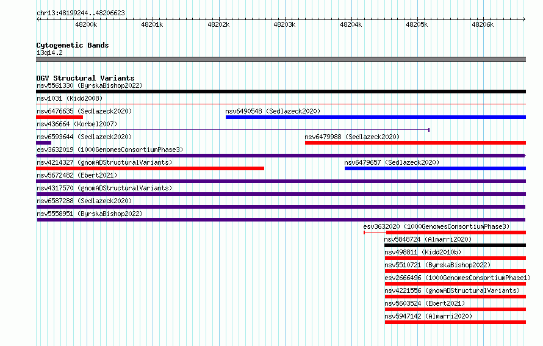Screen dimensions: 543x346
Task: Open the nsv6593644 (Sedlazeck2020) label
Action: (84, 137)
